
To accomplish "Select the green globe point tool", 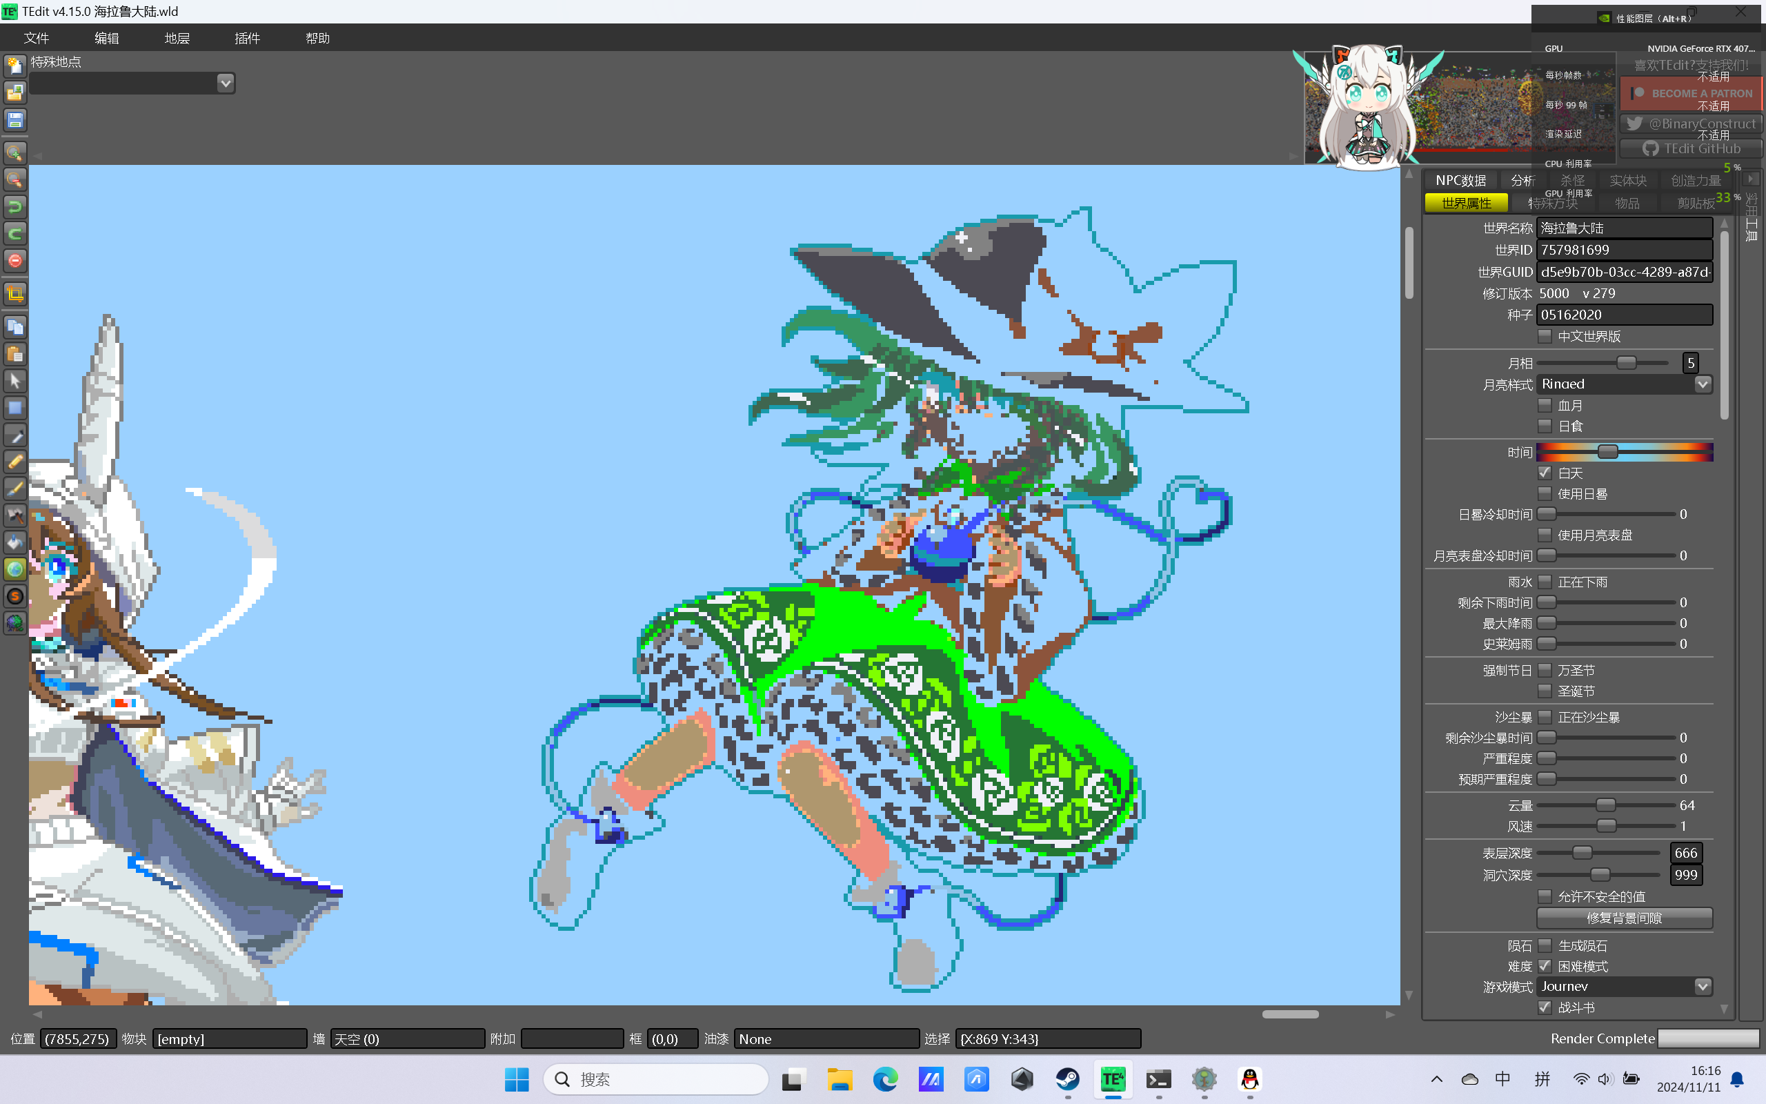I will click(x=14, y=569).
